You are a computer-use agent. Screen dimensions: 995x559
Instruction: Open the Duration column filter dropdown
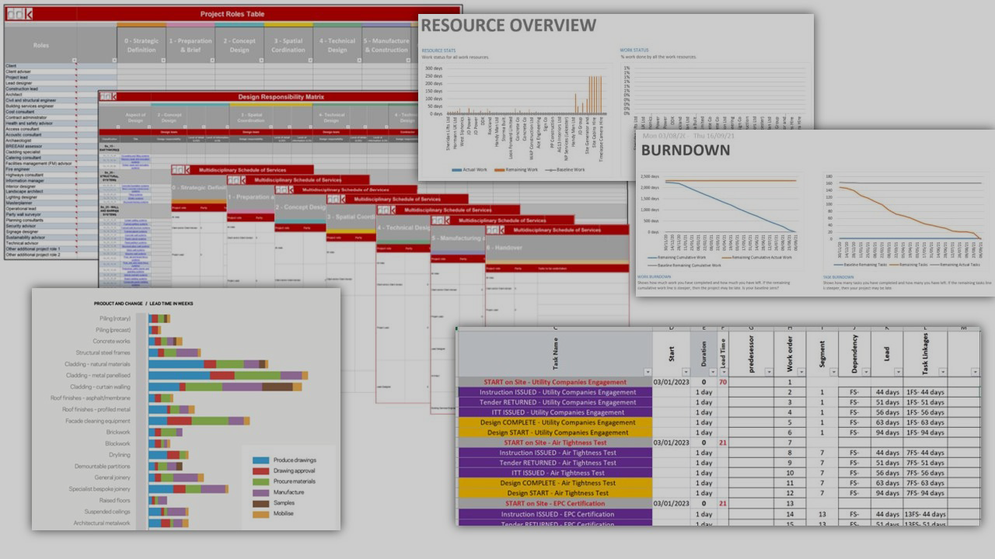pyautogui.click(x=713, y=371)
